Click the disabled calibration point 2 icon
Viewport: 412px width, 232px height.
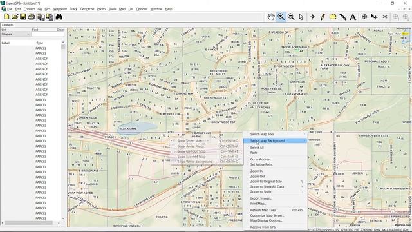point(406,17)
